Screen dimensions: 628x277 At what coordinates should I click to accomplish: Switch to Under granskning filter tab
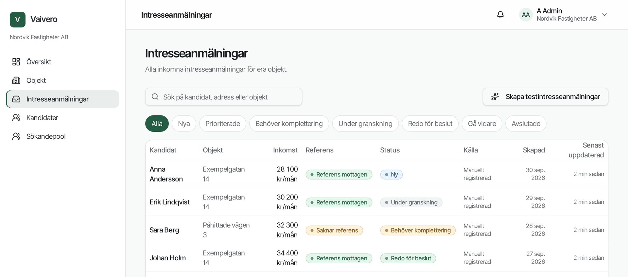[365, 124]
